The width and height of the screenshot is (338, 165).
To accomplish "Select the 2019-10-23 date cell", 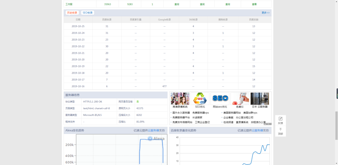I will click(x=78, y=40).
